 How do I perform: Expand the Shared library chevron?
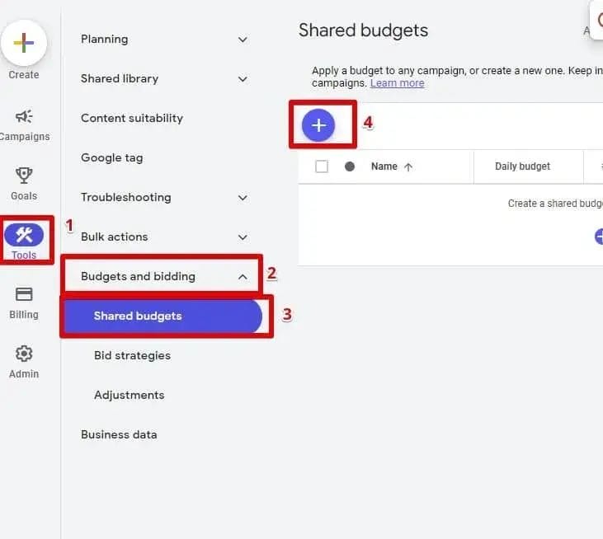coord(243,79)
